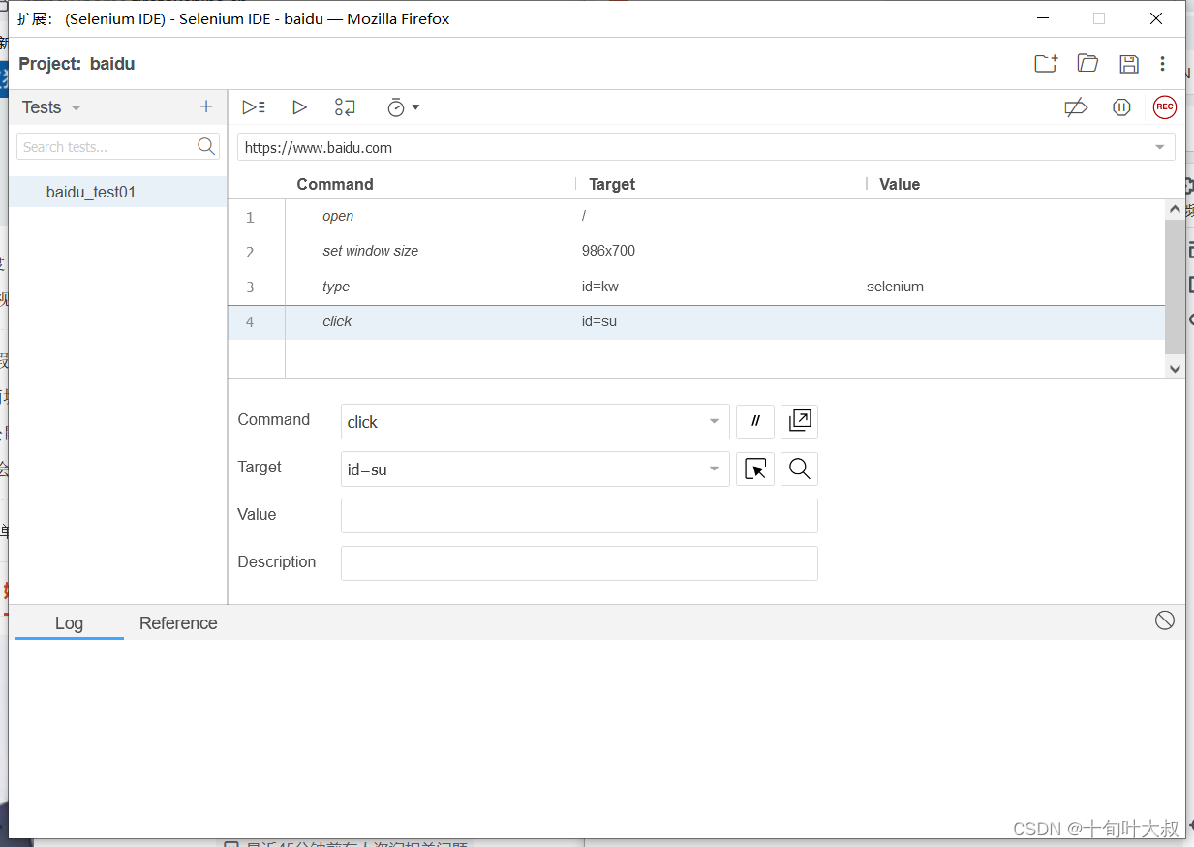
Task: Click the id=kw target cell
Action: coord(600,287)
